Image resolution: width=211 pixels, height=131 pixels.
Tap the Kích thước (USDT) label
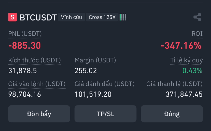pos(34,60)
